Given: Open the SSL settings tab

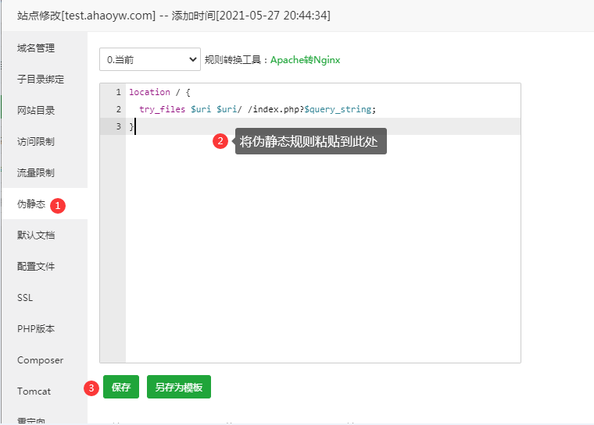Looking at the screenshot, I should pos(25,298).
